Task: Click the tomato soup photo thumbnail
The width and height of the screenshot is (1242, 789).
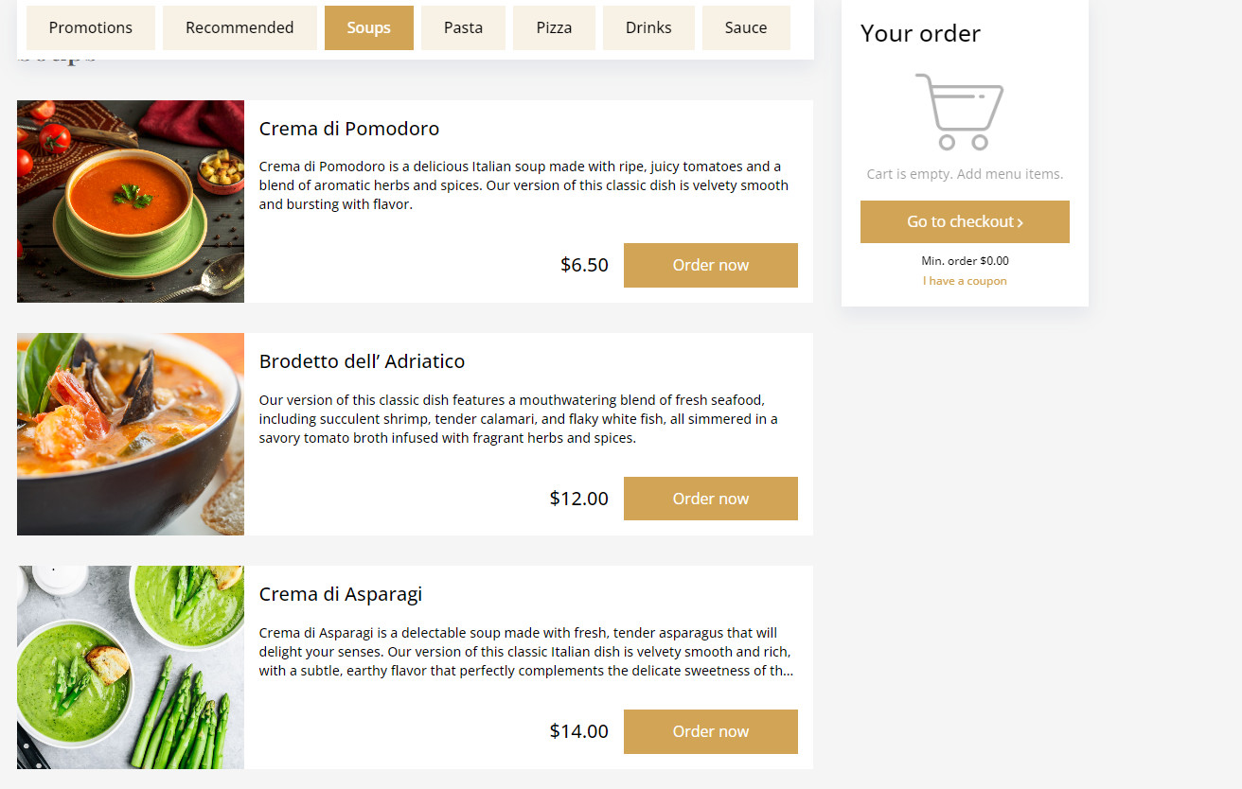Action: click(x=131, y=202)
